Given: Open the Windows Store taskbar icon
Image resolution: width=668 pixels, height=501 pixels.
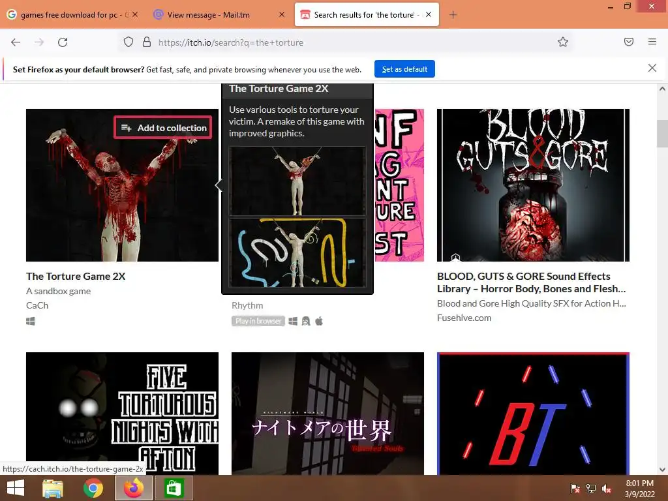Looking at the screenshot, I should [174, 488].
